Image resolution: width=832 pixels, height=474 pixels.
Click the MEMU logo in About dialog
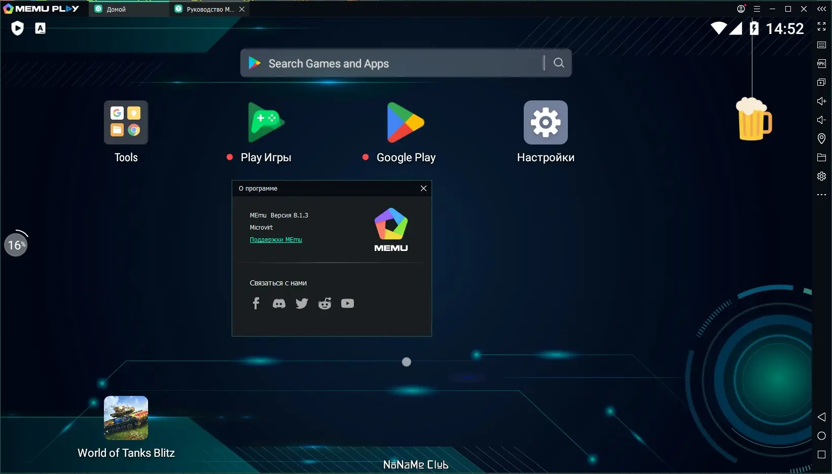[x=391, y=230]
